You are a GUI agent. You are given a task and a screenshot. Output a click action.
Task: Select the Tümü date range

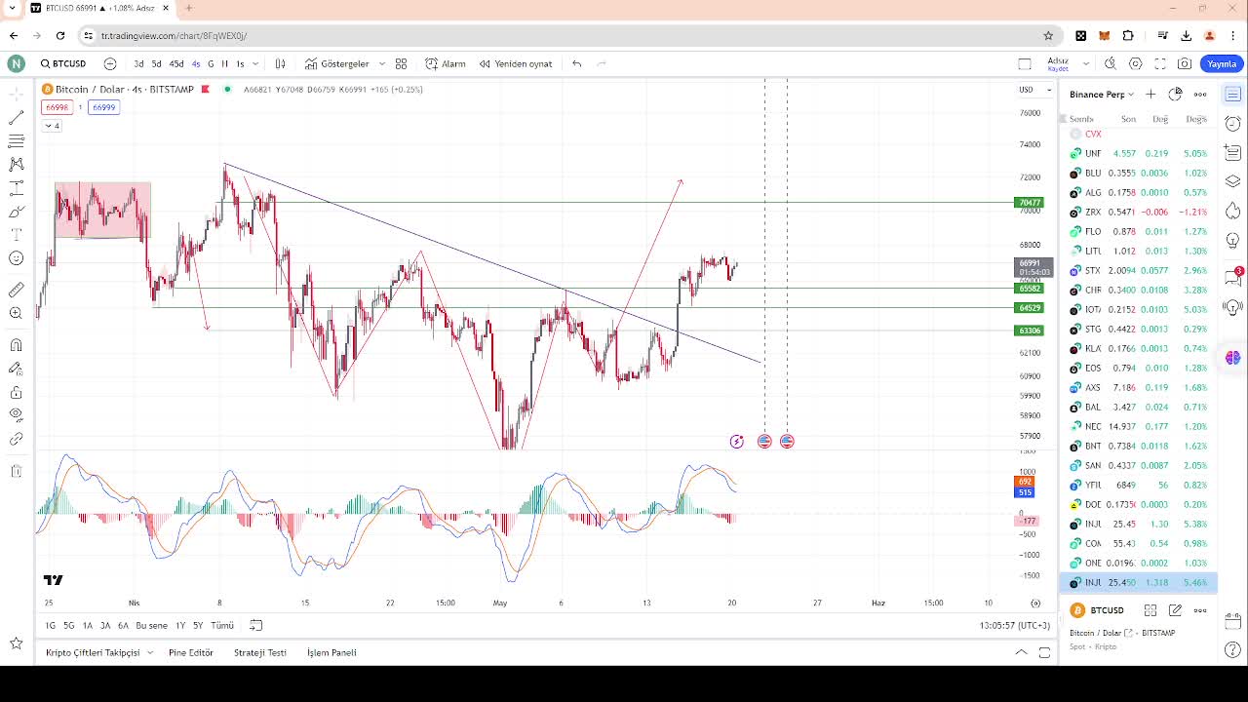point(222,625)
